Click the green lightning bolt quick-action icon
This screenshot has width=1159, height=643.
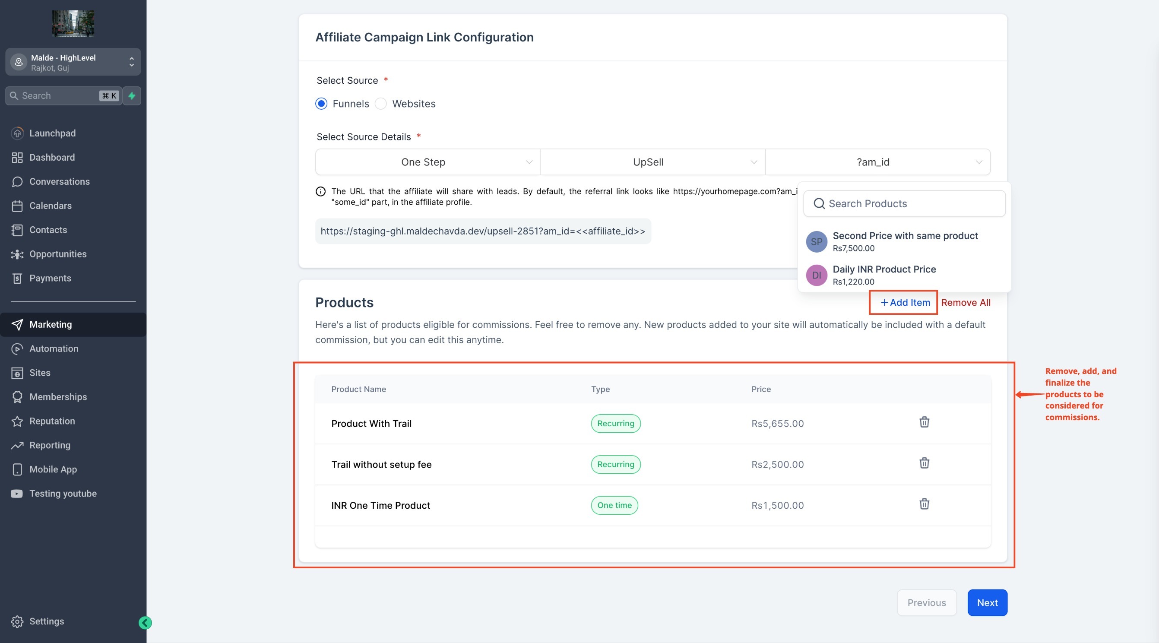point(132,96)
